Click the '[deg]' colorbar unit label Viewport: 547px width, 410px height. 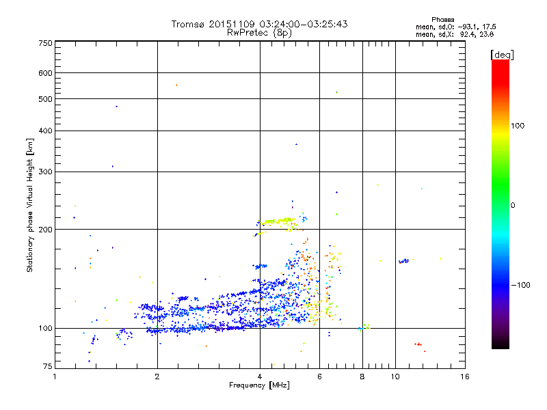click(x=502, y=55)
